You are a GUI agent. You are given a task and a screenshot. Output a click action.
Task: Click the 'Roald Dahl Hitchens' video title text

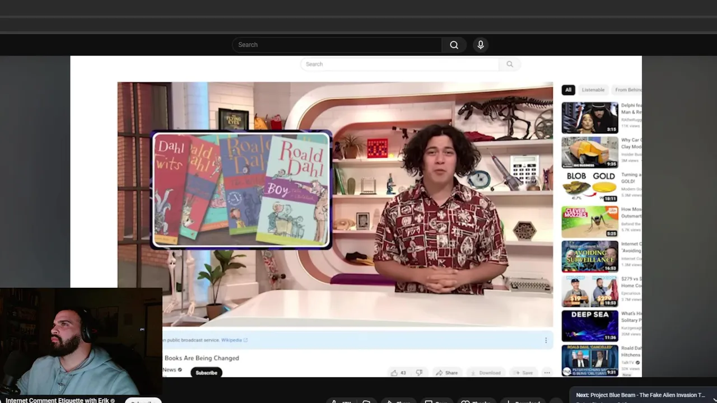(631, 352)
